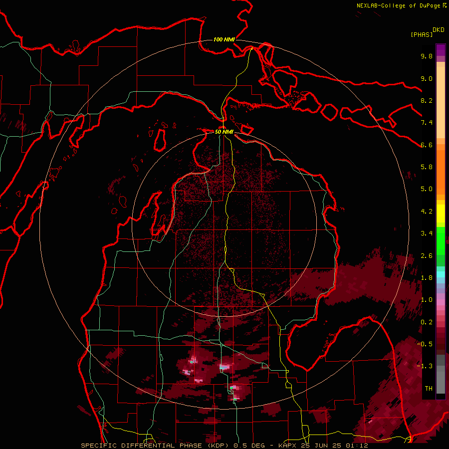Select the 2.6 scale value

[427, 256]
